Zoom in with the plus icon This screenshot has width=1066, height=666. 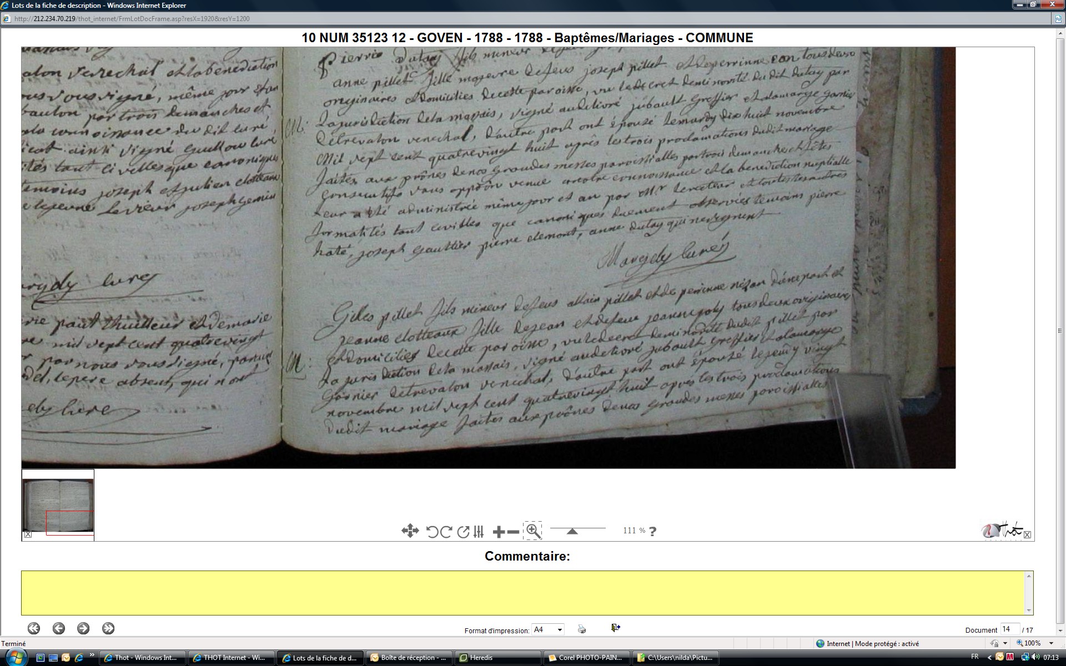pos(499,532)
